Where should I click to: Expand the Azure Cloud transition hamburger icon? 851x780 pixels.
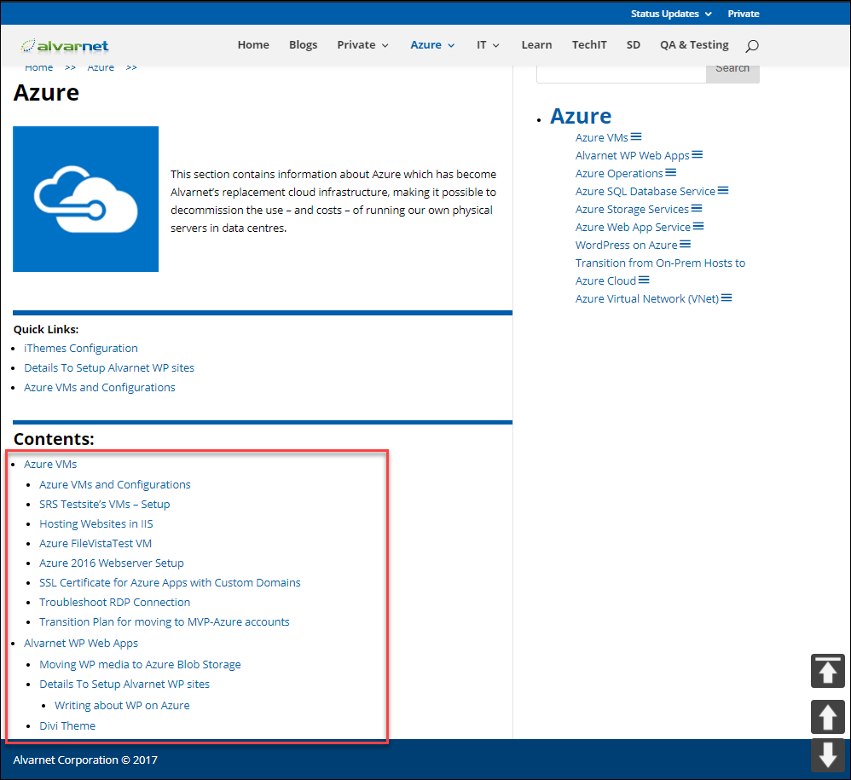644,280
